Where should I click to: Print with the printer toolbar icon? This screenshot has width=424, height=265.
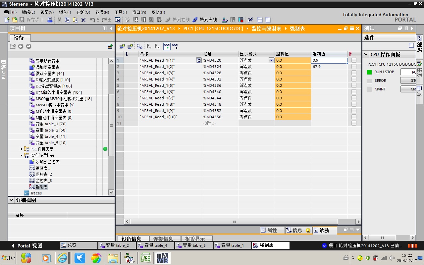pos(50,20)
